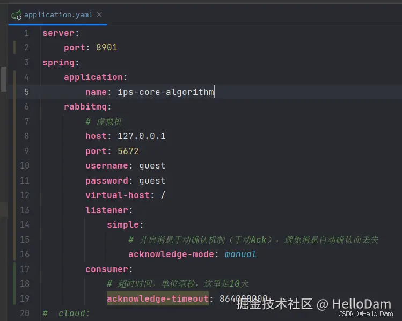Click the rabbitmq port value 5672
Viewport: 402px width, 321px height.
click(128, 151)
